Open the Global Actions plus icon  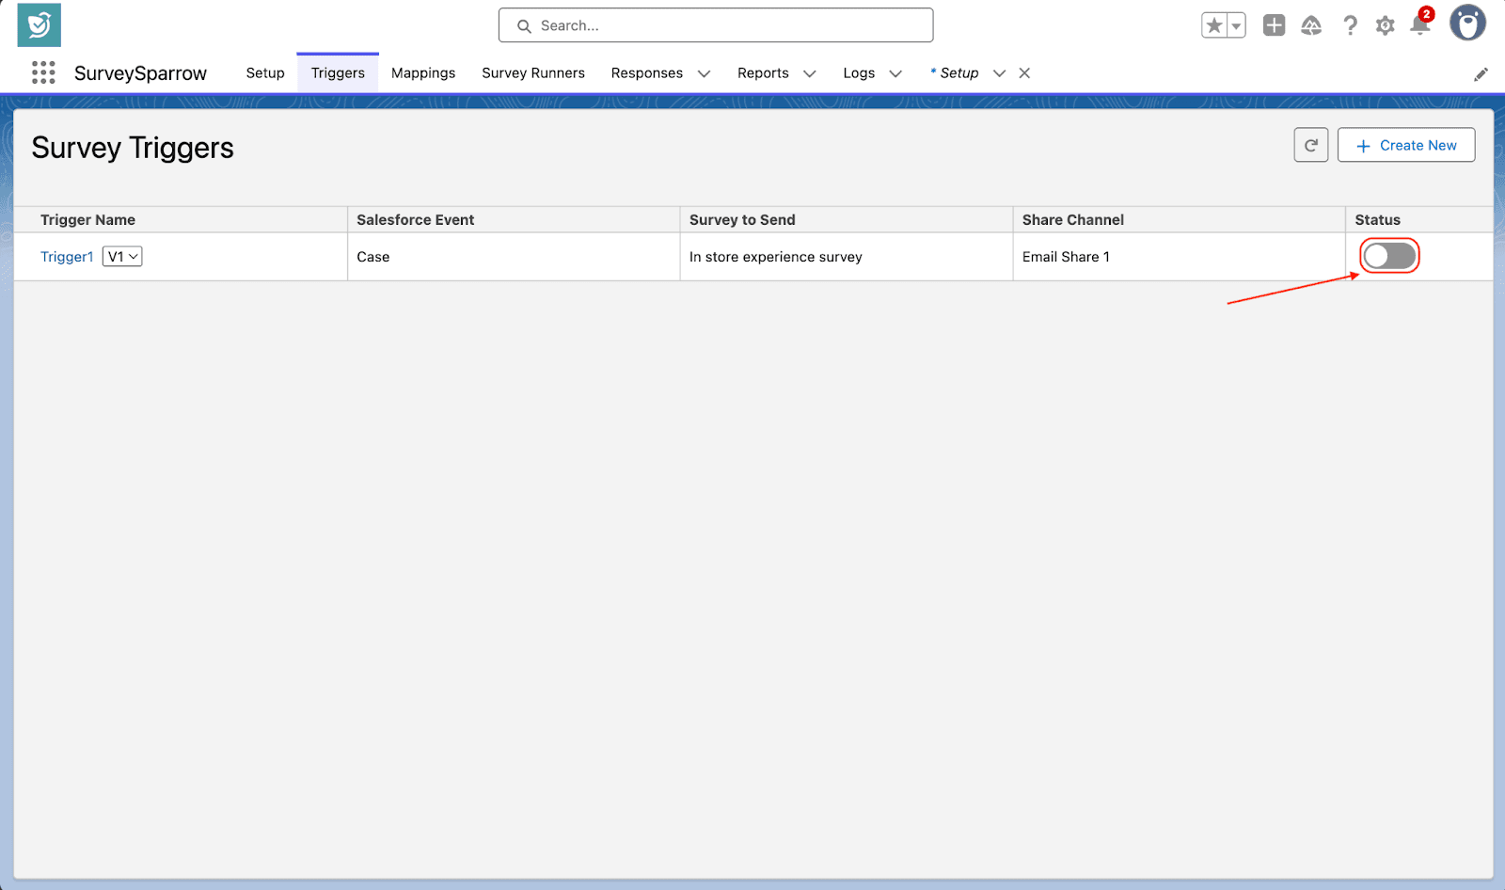(1274, 25)
